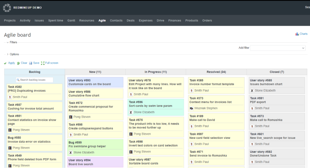
Task: Open the Contacts menu item
Action: coord(116,21)
